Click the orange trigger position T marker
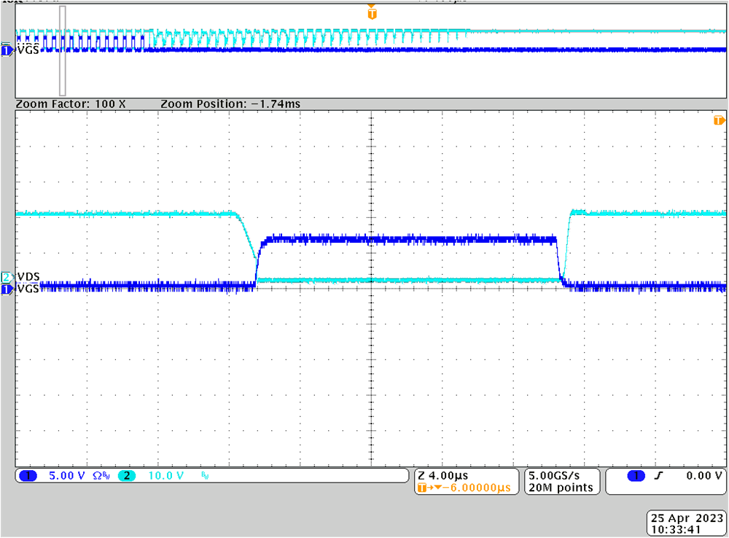The image size is (729, 538). point(372,12)
